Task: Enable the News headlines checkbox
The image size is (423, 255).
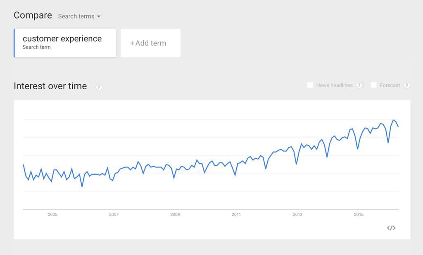Action: [310, 85]
